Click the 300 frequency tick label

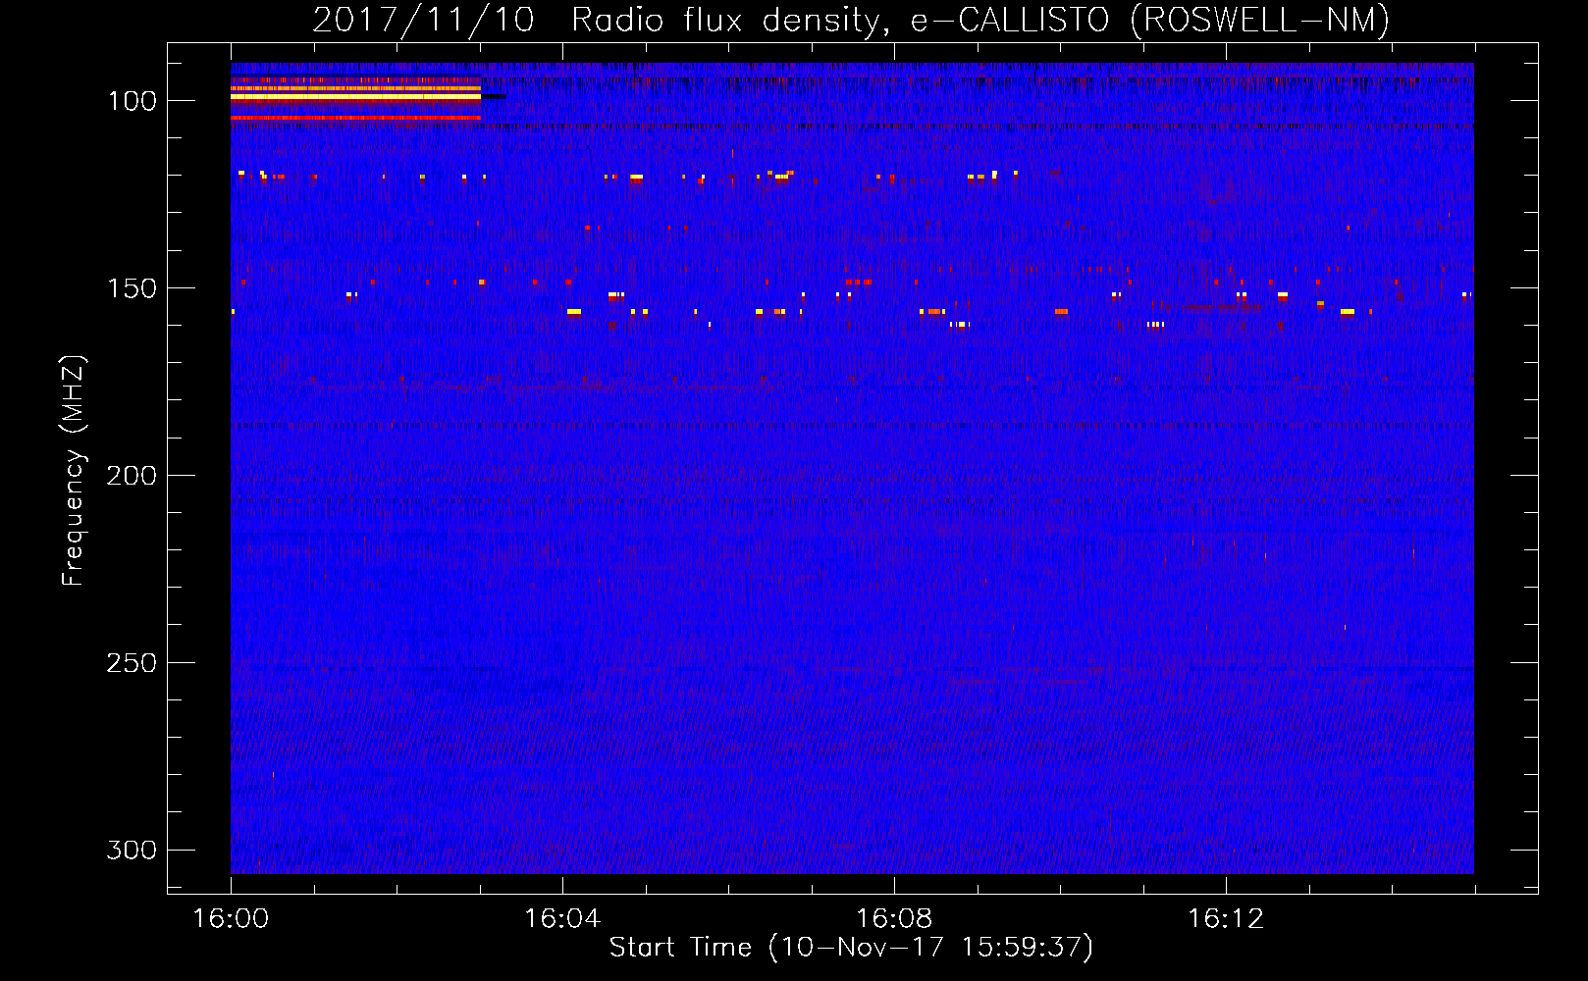[x=132, y=850]
